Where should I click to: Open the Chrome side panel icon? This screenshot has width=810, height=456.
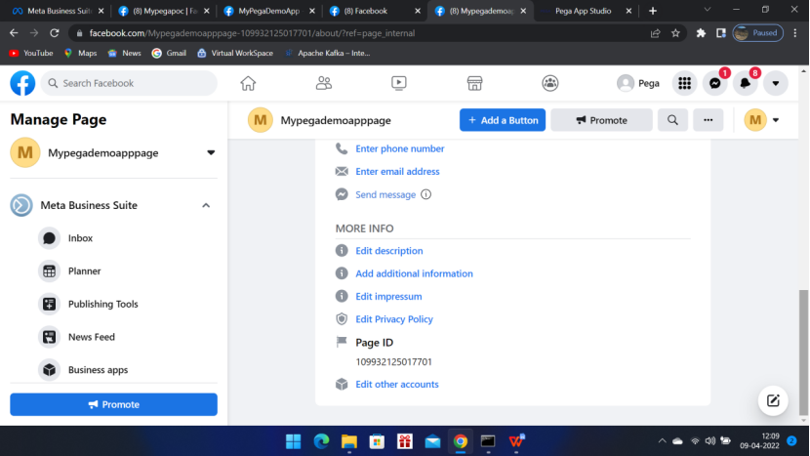click(x=720, y=33)
